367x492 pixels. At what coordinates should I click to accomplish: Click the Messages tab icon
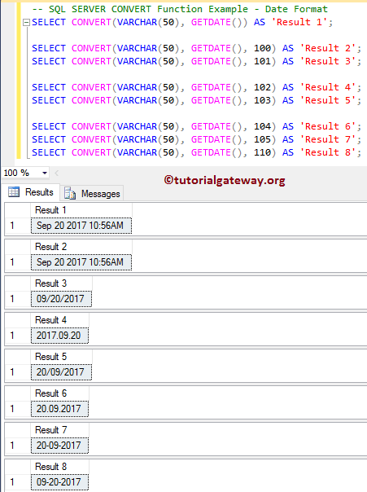pos(70,193)
